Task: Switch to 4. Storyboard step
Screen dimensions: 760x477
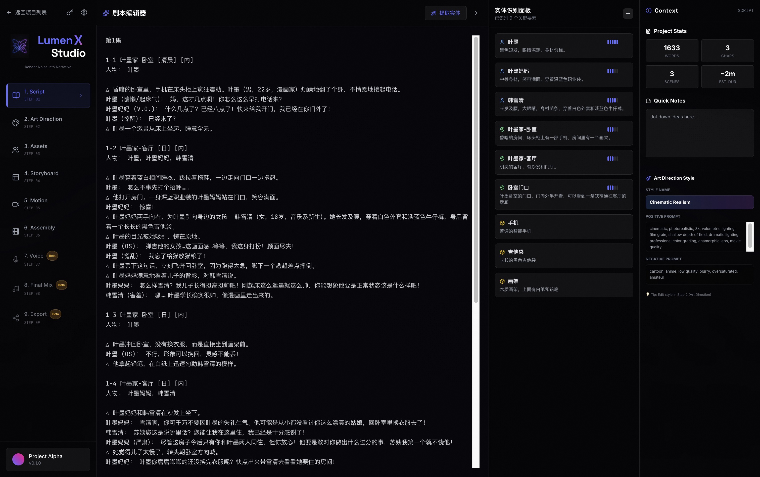Action: pos(48,177)
